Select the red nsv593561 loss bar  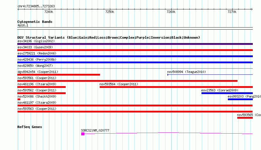coord(127,81)
